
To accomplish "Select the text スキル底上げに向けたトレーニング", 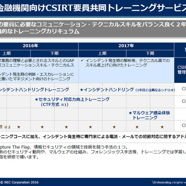I will click(x=116, y=65).
